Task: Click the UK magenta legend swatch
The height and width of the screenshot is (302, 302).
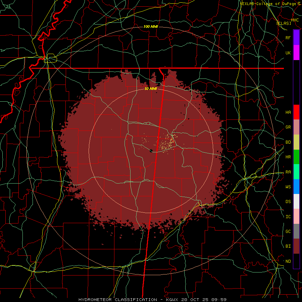Action: 296,53
